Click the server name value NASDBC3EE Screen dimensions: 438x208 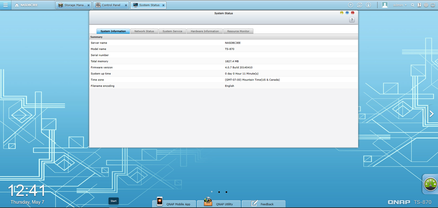pos(233,43)
